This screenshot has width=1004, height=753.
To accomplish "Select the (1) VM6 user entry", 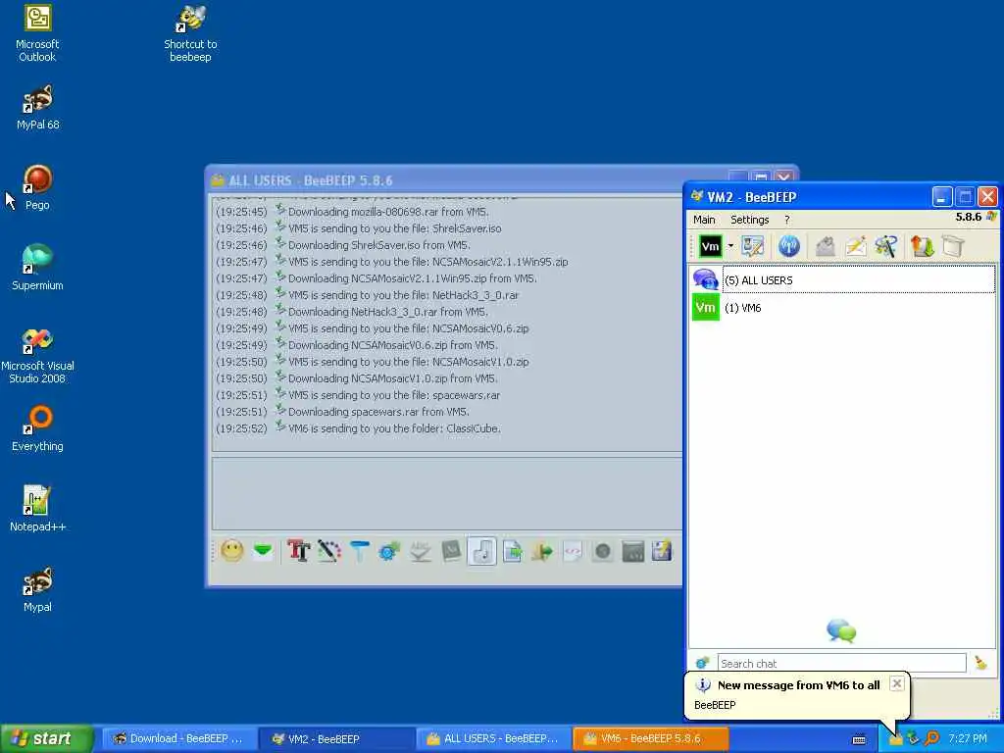I will (842, 307).
